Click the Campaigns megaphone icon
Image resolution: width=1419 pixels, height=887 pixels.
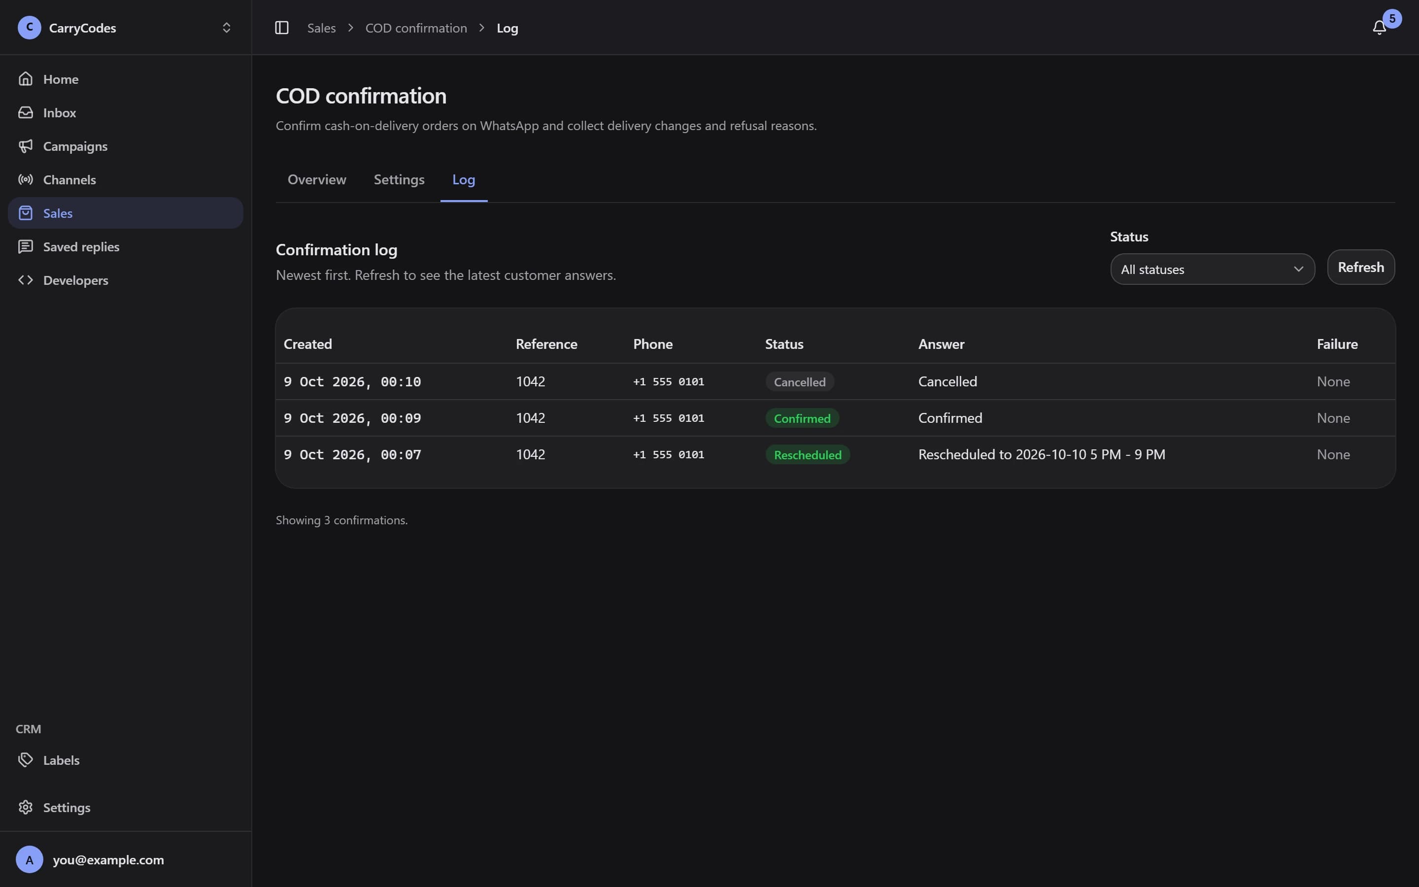25,145
